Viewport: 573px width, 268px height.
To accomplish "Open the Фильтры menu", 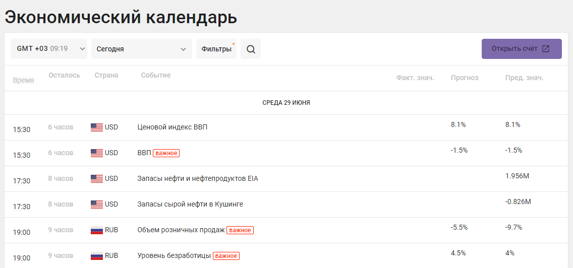I will pyautogui.click(x=216, y=49).
